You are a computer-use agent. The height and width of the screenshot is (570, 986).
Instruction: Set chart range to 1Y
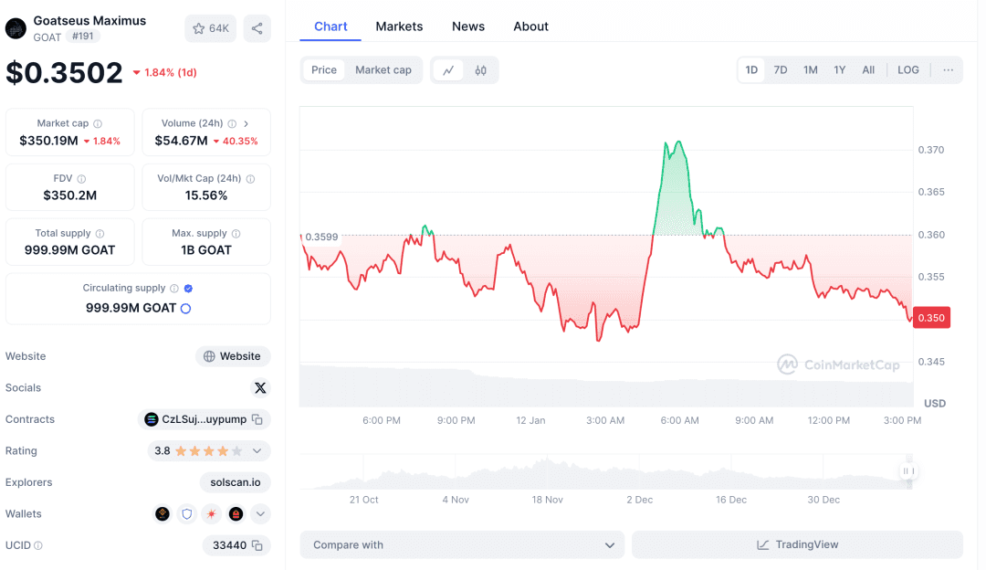pyautogui.click(x=840, y=69)
